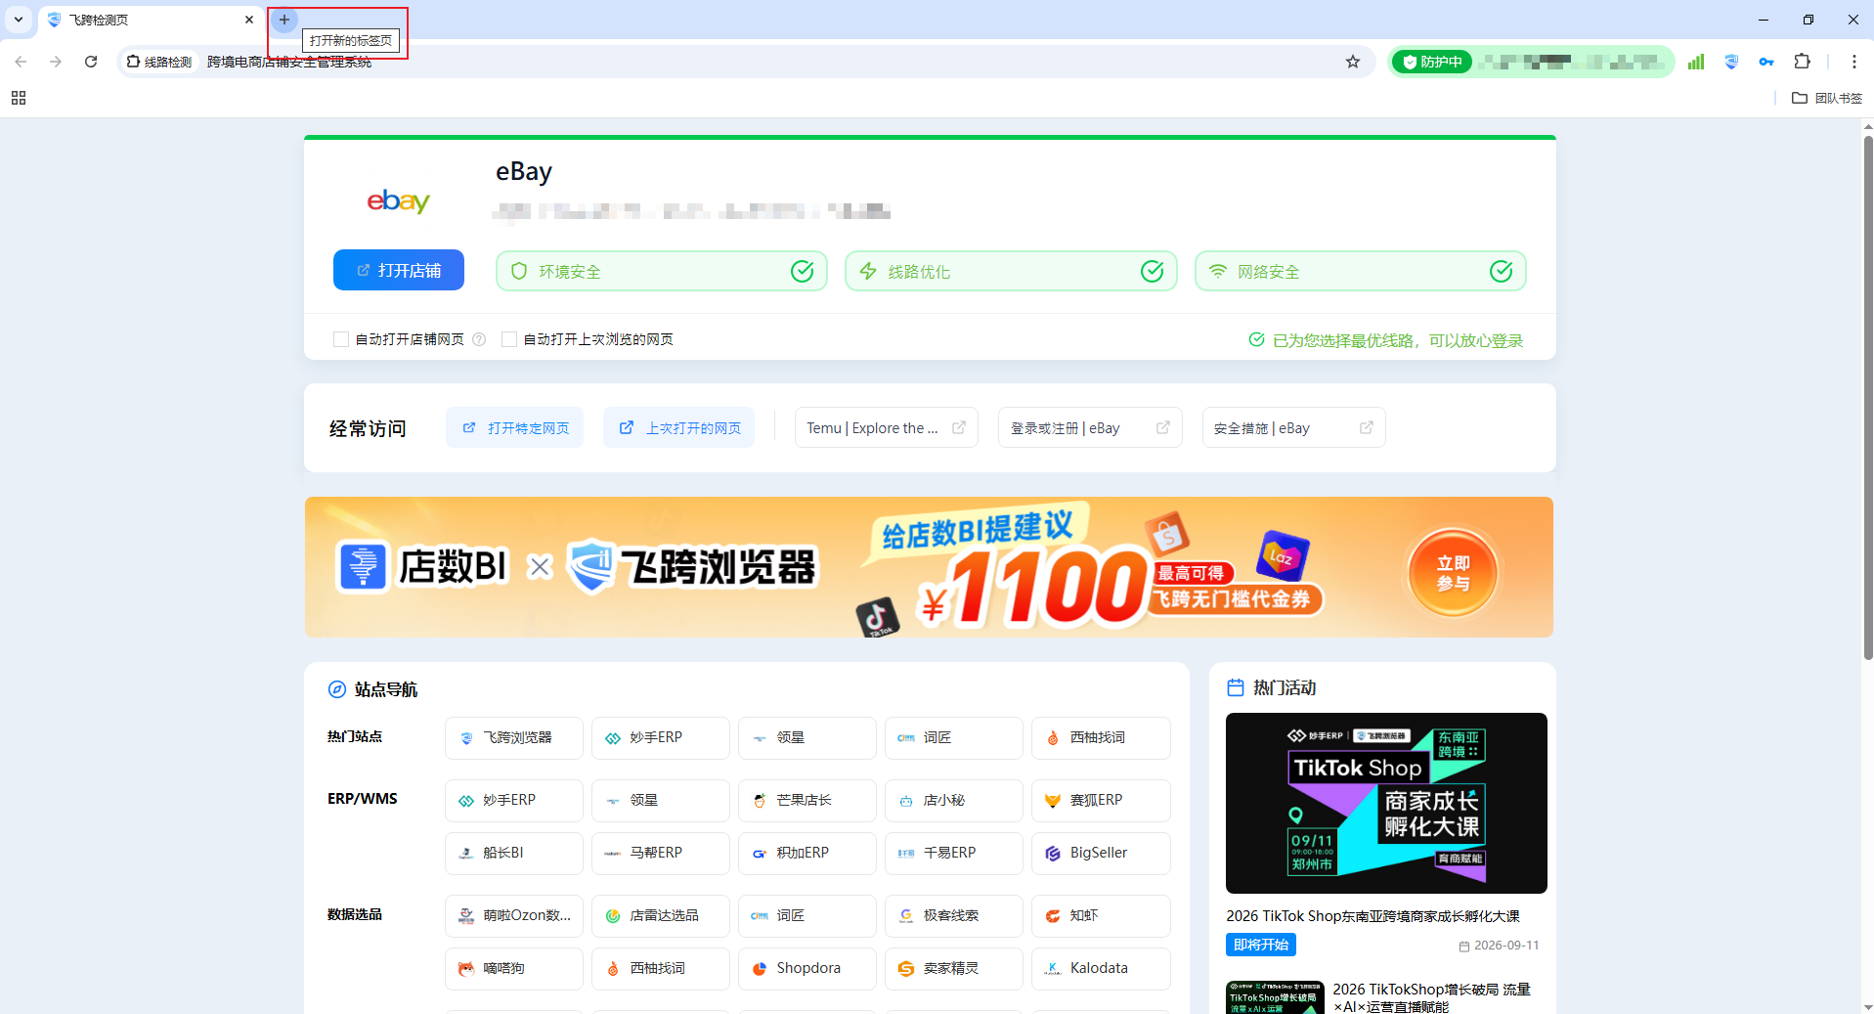Open the key password manager icon
This screenshot has height=1014, width=1874.
point(1766,62)
